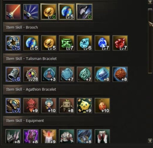Select the red ruby Lv7 brooch jewel

[120, 43]
